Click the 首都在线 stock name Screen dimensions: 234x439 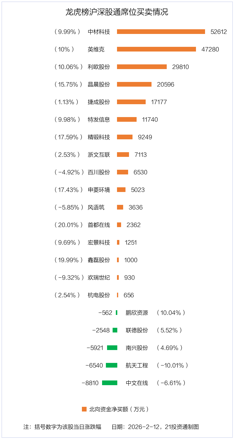(99, 225)
